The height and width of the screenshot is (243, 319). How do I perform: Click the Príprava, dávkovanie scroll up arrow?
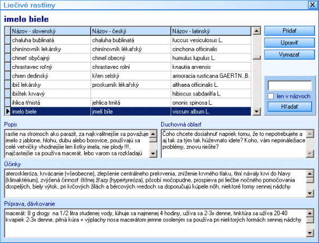tap(310, 213)
